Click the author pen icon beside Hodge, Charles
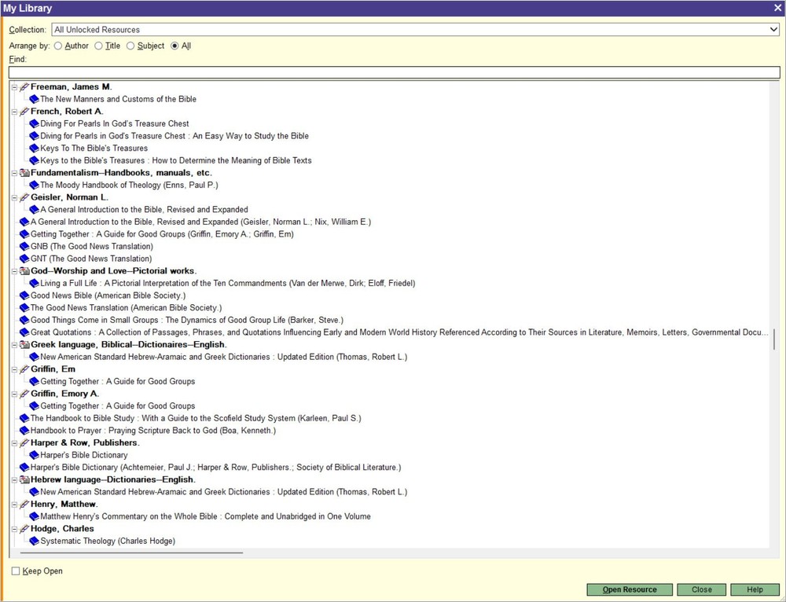This screenshot has height=602, width=786. pos(24,529)
